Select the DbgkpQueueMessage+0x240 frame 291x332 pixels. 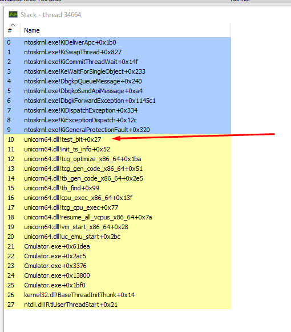tap(118, 81)
